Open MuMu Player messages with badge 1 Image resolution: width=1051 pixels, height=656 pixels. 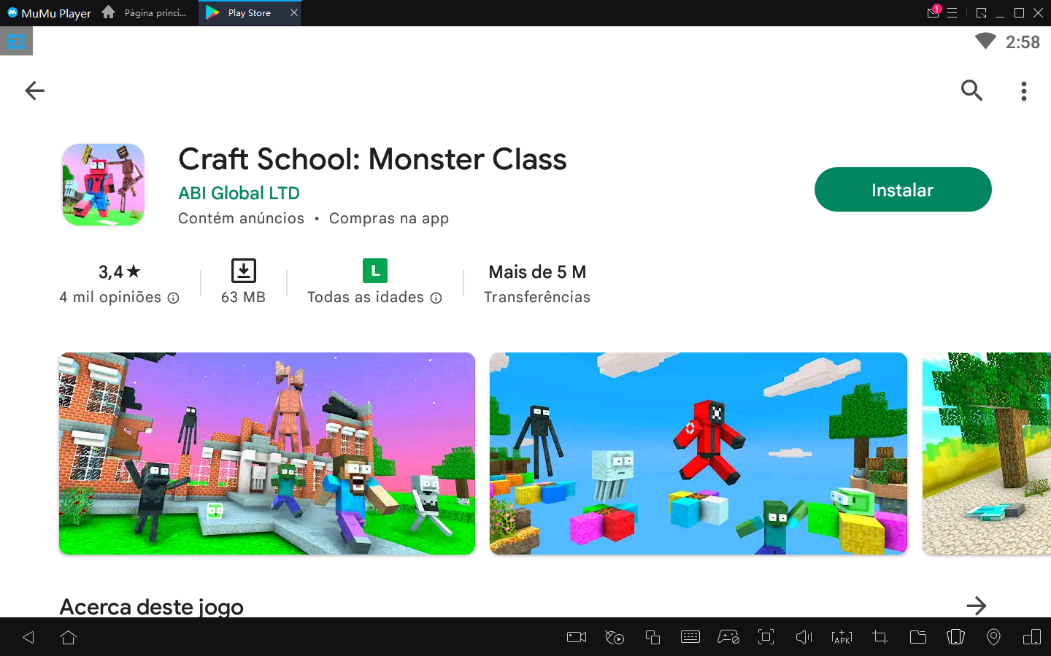933,12
